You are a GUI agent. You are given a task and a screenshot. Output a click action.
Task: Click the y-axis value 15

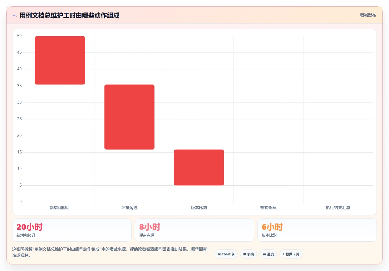coord(19,152)
